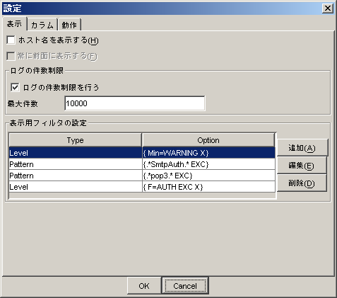Image resolution: width=337 pixels, height=298 pixels.
Task: Close the 設定 dialog window
Action: pyautogui.click(x=328, y=8)
